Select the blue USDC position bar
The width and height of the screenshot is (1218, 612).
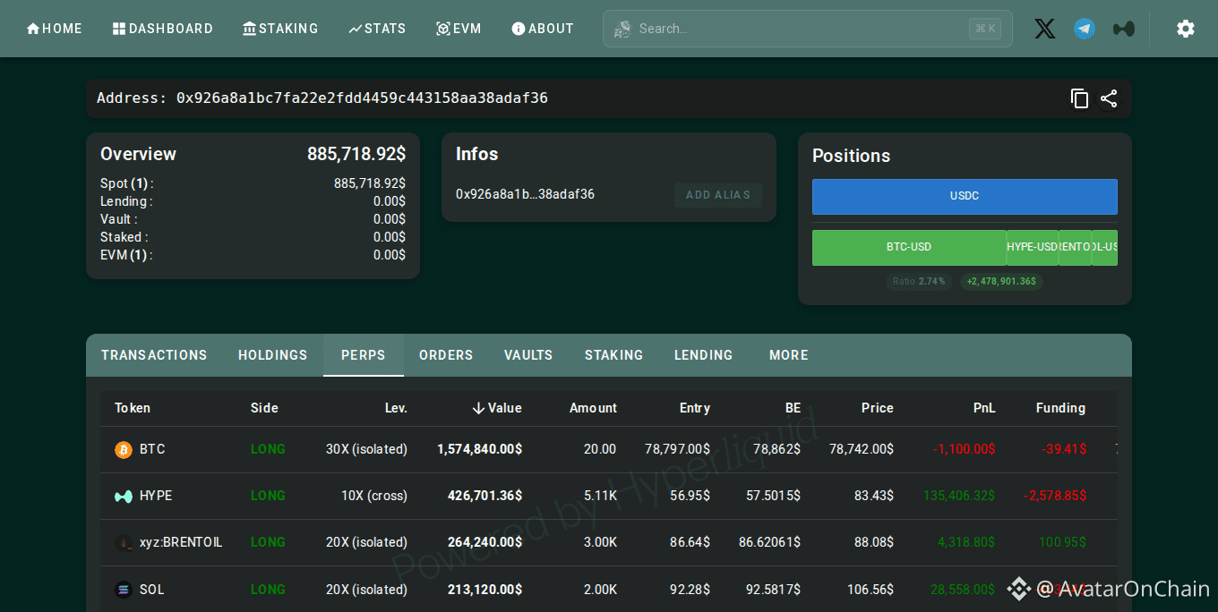[965, 197]
